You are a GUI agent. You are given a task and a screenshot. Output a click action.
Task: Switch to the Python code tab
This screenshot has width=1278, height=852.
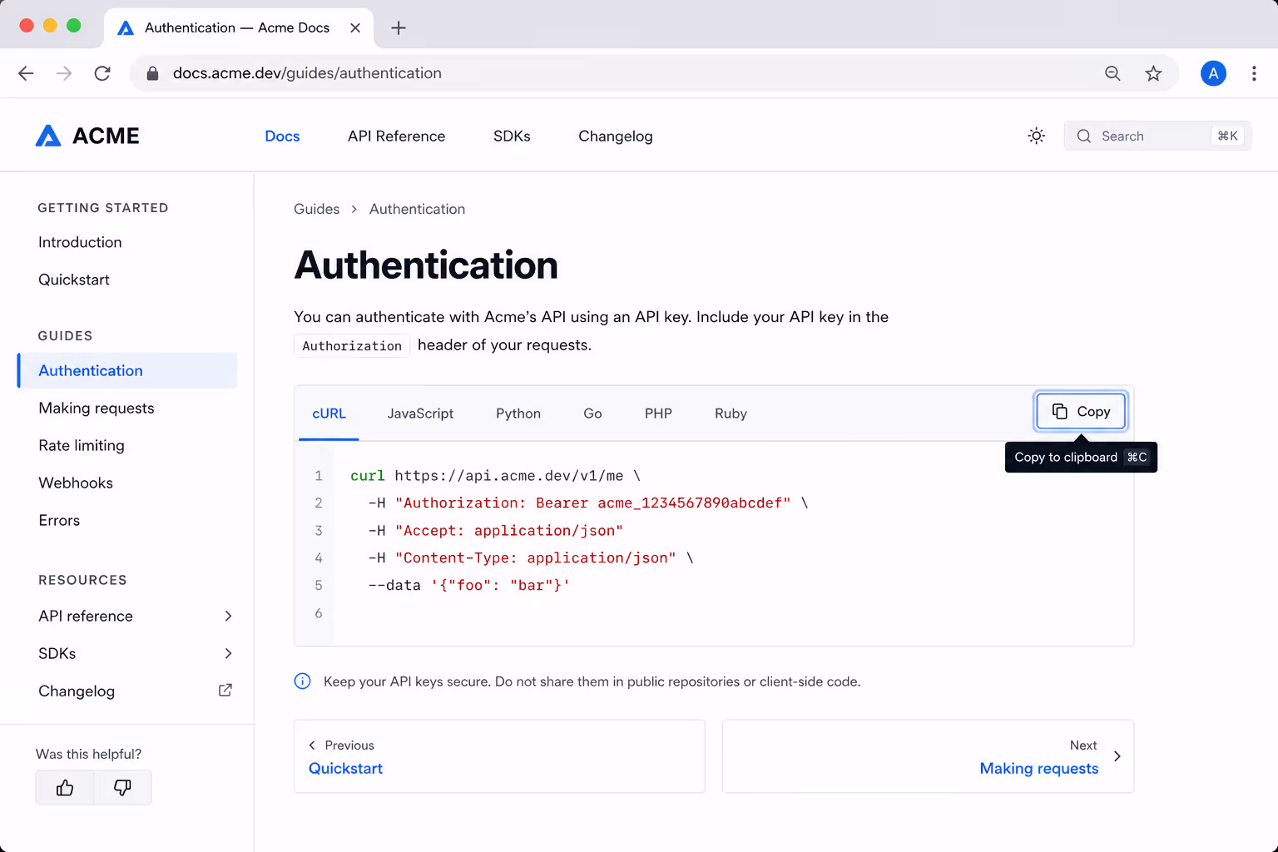pos(518,414)
